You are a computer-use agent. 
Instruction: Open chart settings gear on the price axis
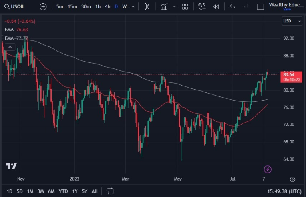(293, 179)
